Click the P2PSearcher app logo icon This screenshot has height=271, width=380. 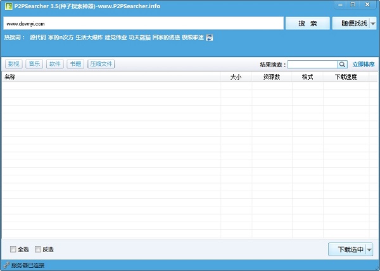point(8,6)
